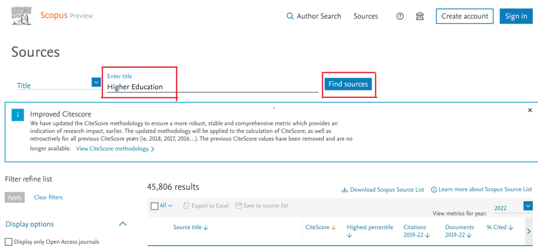Open View CiteScore methodology link
Image resolution: width=538 pixels, height=250 pixels.
tap(115, 149)
